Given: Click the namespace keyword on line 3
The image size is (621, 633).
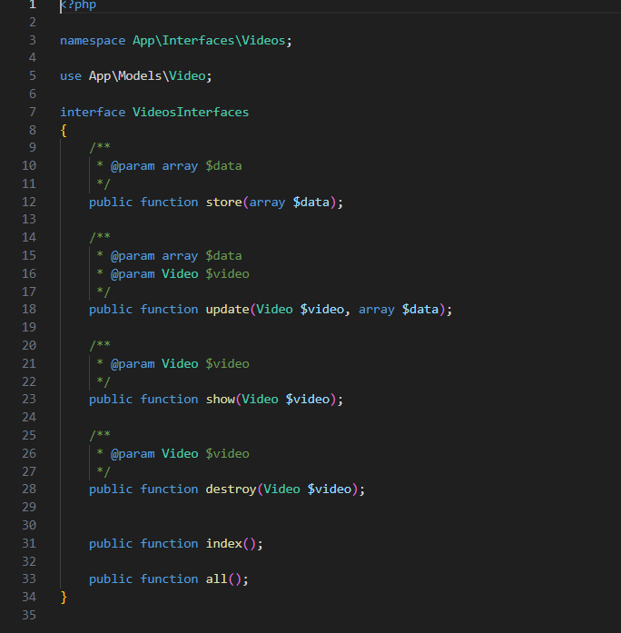Looking at the screenshot, I should (93, 41).
